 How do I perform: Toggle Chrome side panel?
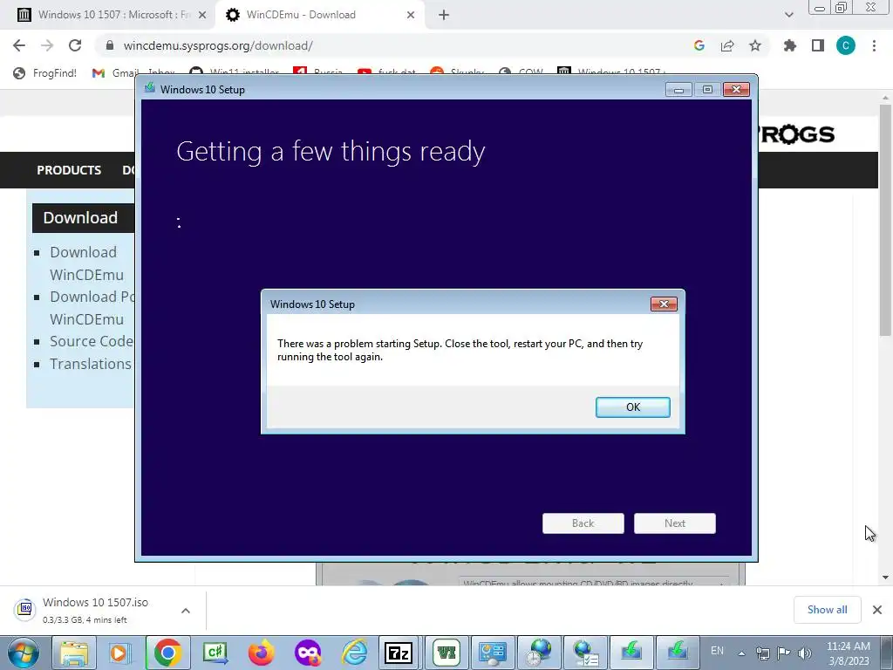[x=818, y=45]
